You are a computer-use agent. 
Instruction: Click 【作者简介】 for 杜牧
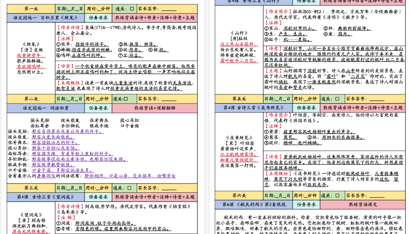coord(278,12)
